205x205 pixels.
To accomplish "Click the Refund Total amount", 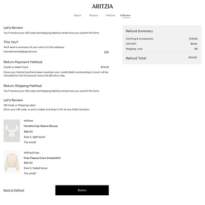I will point(193,58).
